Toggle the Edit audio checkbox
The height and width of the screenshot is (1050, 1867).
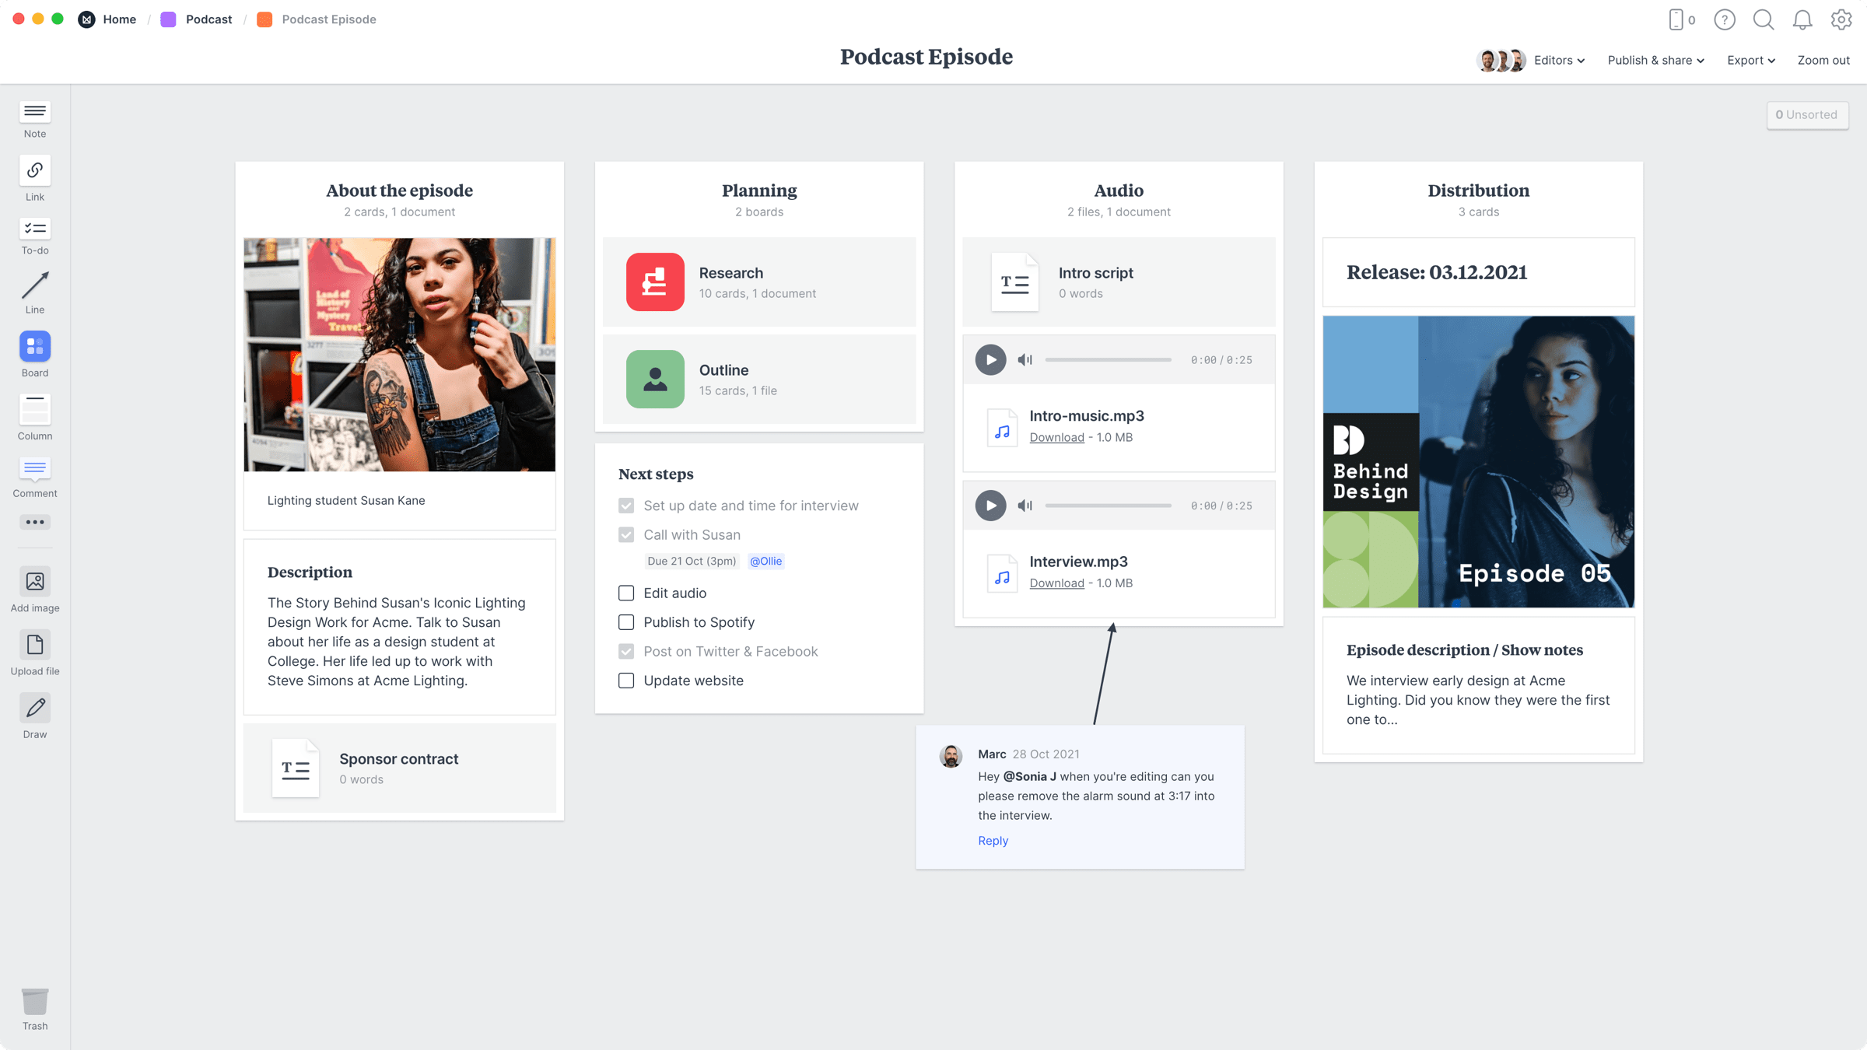pos(625,593)
